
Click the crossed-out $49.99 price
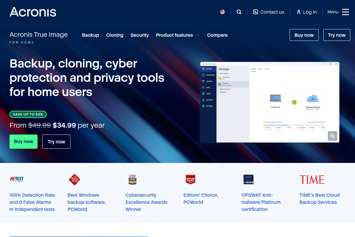39,125
